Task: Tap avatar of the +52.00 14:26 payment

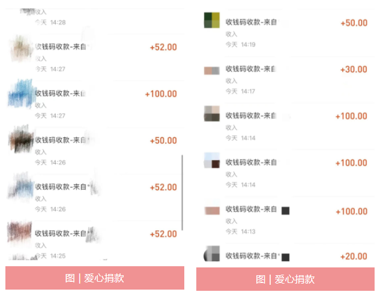Action: click(x=21, y=188)
